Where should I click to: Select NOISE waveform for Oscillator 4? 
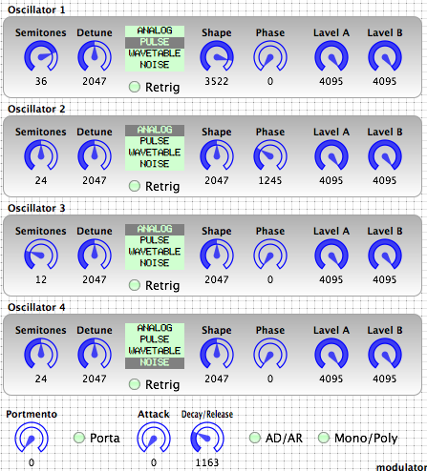point(155,362)
